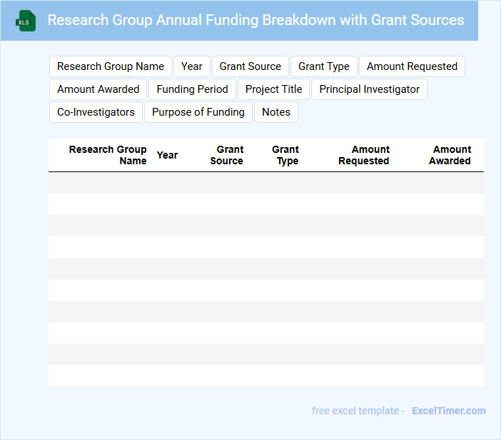Click the Funding Period tag
The image size is (501, 440).
193,89
